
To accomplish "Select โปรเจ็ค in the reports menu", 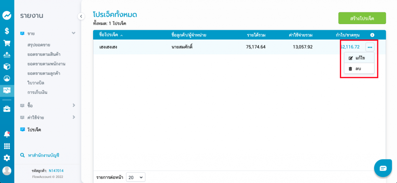I will (x=34, y=130).
